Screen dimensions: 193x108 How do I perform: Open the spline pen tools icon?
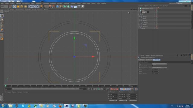[x=61, y=6]
